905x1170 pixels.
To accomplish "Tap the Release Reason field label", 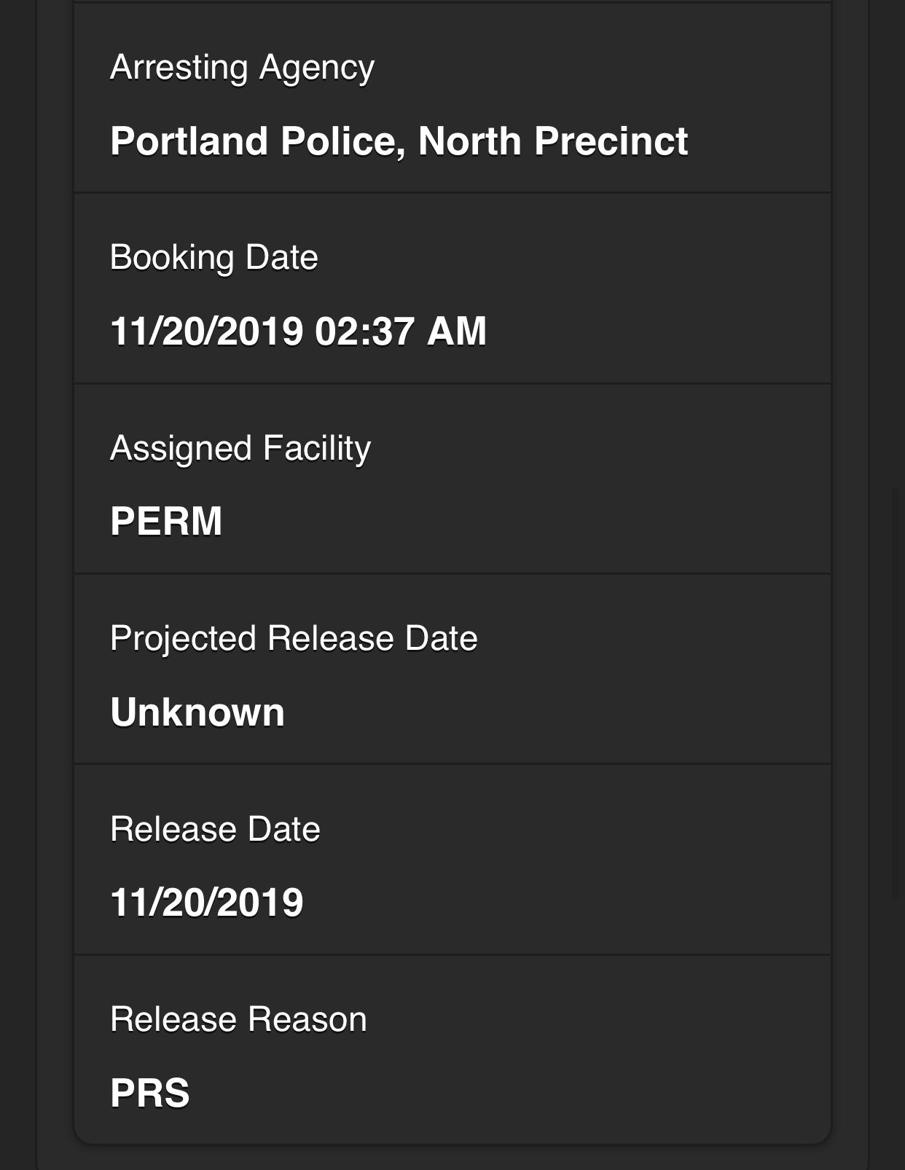I will [x=238, y=1019].
